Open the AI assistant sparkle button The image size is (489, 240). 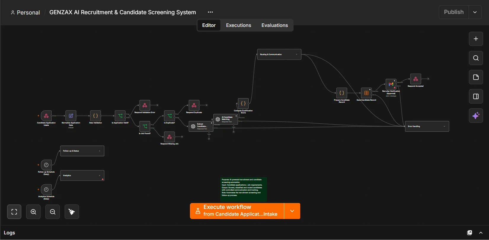pyautogui.click(x=476, y=115)
